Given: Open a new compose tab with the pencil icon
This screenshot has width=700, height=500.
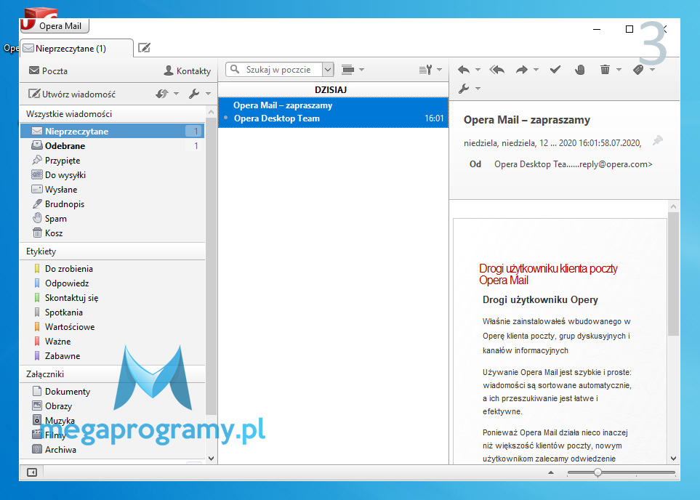Looking at the screenshot, I should point(144,48).
